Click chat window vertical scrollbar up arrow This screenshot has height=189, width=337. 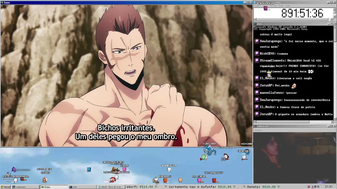[x=335, y=27]
